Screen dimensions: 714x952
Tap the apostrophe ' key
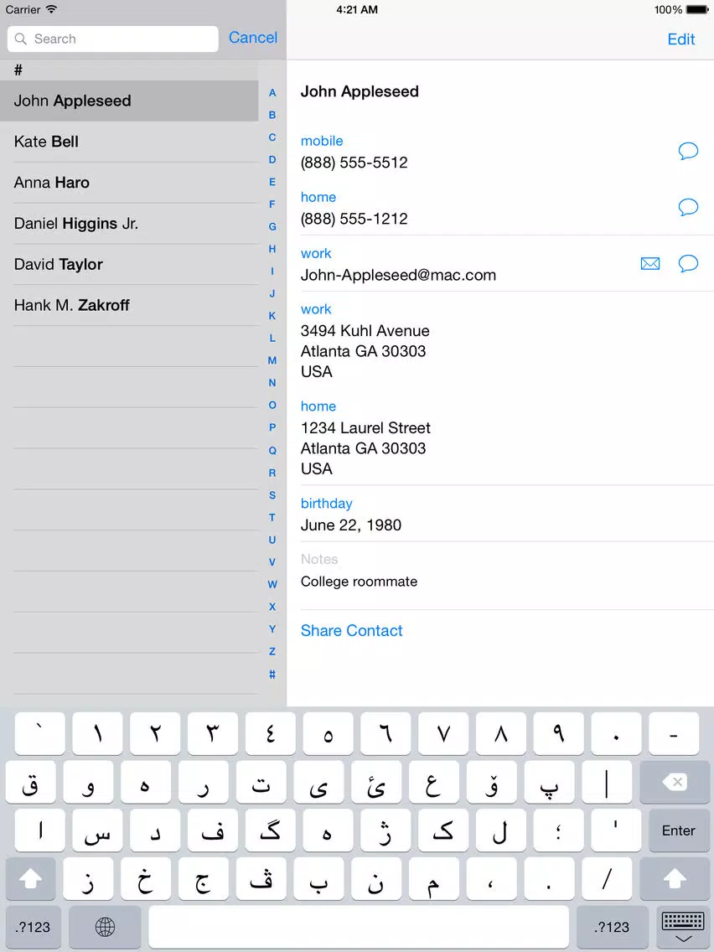coord(616,830)
